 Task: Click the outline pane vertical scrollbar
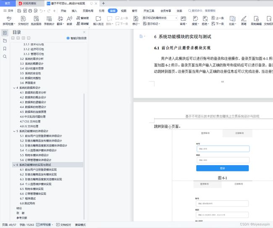pos(84,156)
